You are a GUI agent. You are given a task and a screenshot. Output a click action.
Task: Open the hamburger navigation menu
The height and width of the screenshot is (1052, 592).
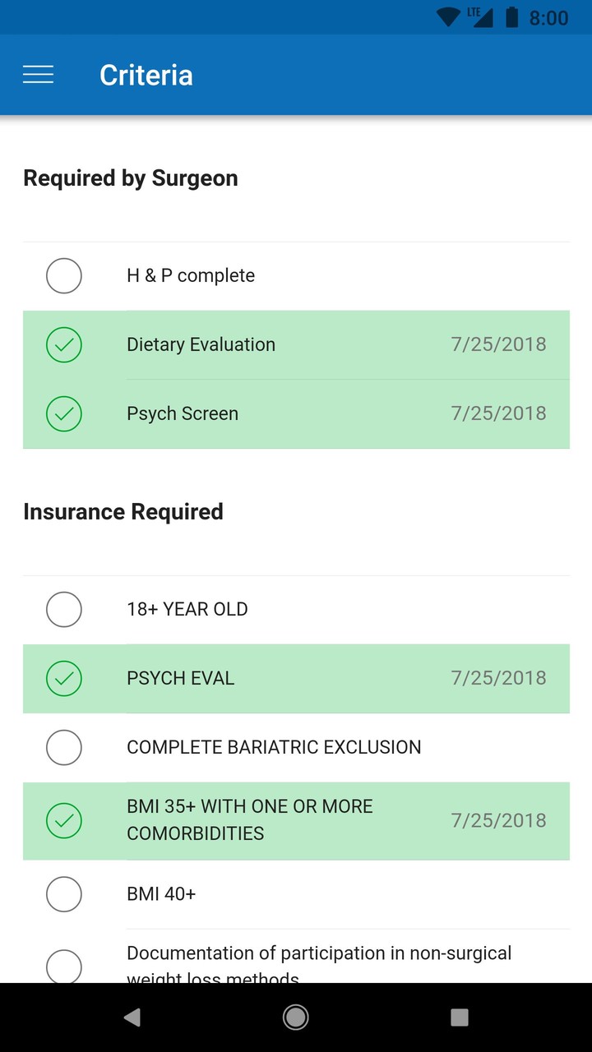pyautogui.click(x=38, y=75)
